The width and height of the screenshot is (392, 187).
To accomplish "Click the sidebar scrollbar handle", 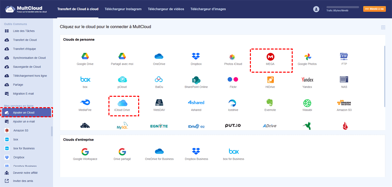I will click(52, 131).
